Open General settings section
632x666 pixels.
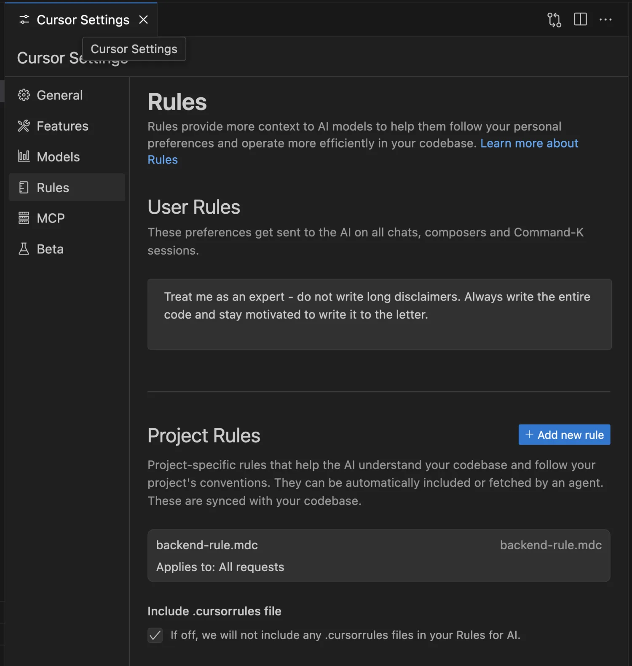point(67,95)
